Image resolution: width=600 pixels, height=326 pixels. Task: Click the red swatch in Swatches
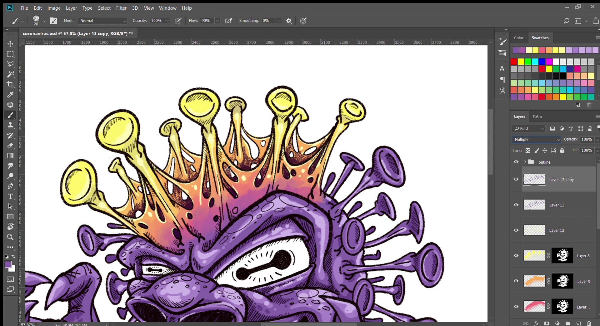514,62
